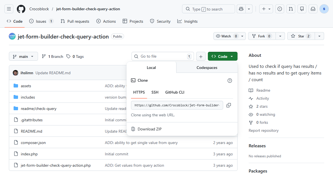Viewport: 333px width, 175px height.
Task: Open the hamburger navigation menu
Action: click(x=9, y=9)
